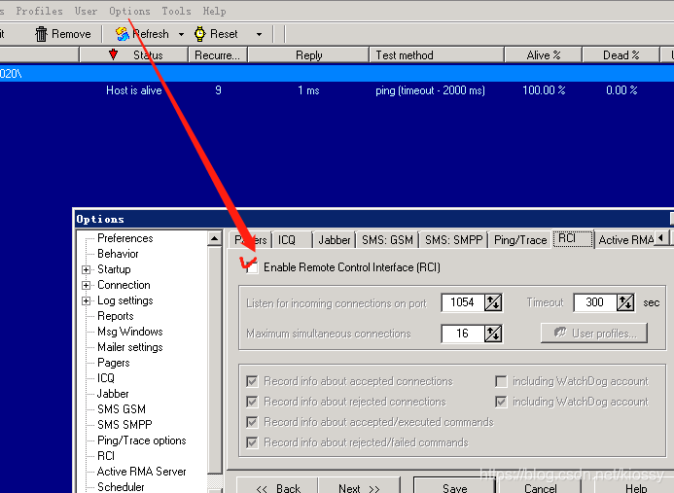Viewport: 674px width, 493px height.
Task: Toggle Record info about rejected/failed commands
Action: point(252,442)
